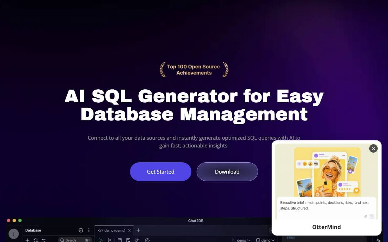Click the magic wand icon in editor toolbar

[137, 240]
